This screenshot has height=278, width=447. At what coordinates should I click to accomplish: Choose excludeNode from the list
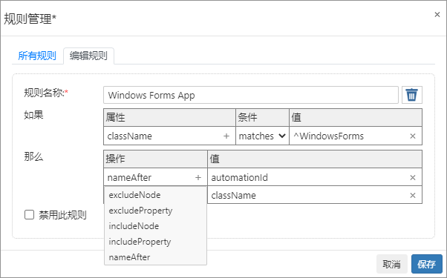pyautogui.click(x=155, y=195)
